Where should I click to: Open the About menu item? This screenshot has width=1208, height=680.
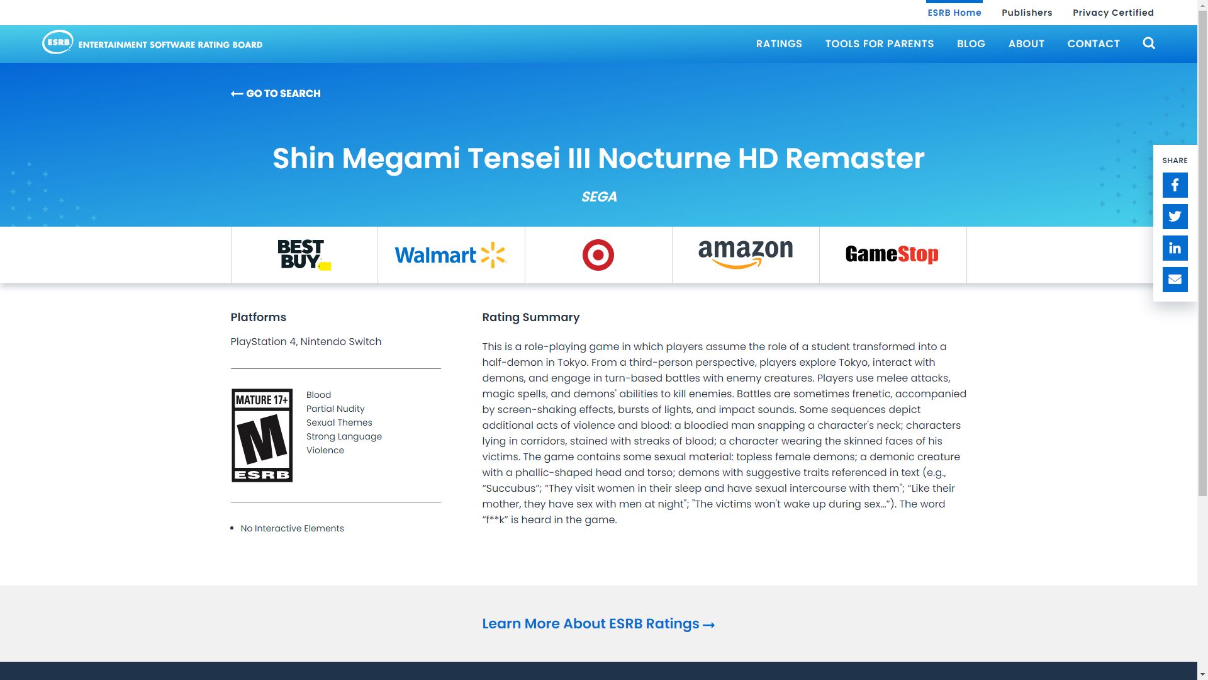(1026, 43)
